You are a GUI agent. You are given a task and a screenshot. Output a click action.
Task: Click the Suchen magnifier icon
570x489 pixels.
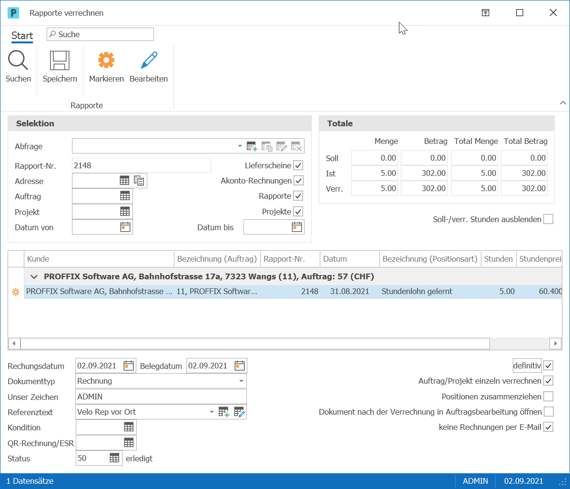tap(18, 61)
